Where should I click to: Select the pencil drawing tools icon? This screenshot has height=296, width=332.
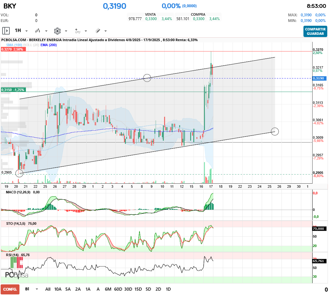click(98, 31)
